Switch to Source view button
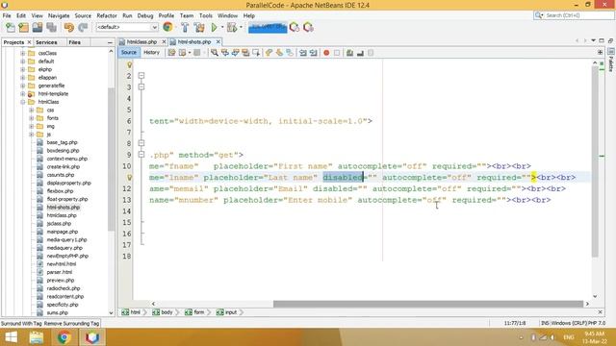Viewport: 616px width, 346px height. click(x=129, y=53)
